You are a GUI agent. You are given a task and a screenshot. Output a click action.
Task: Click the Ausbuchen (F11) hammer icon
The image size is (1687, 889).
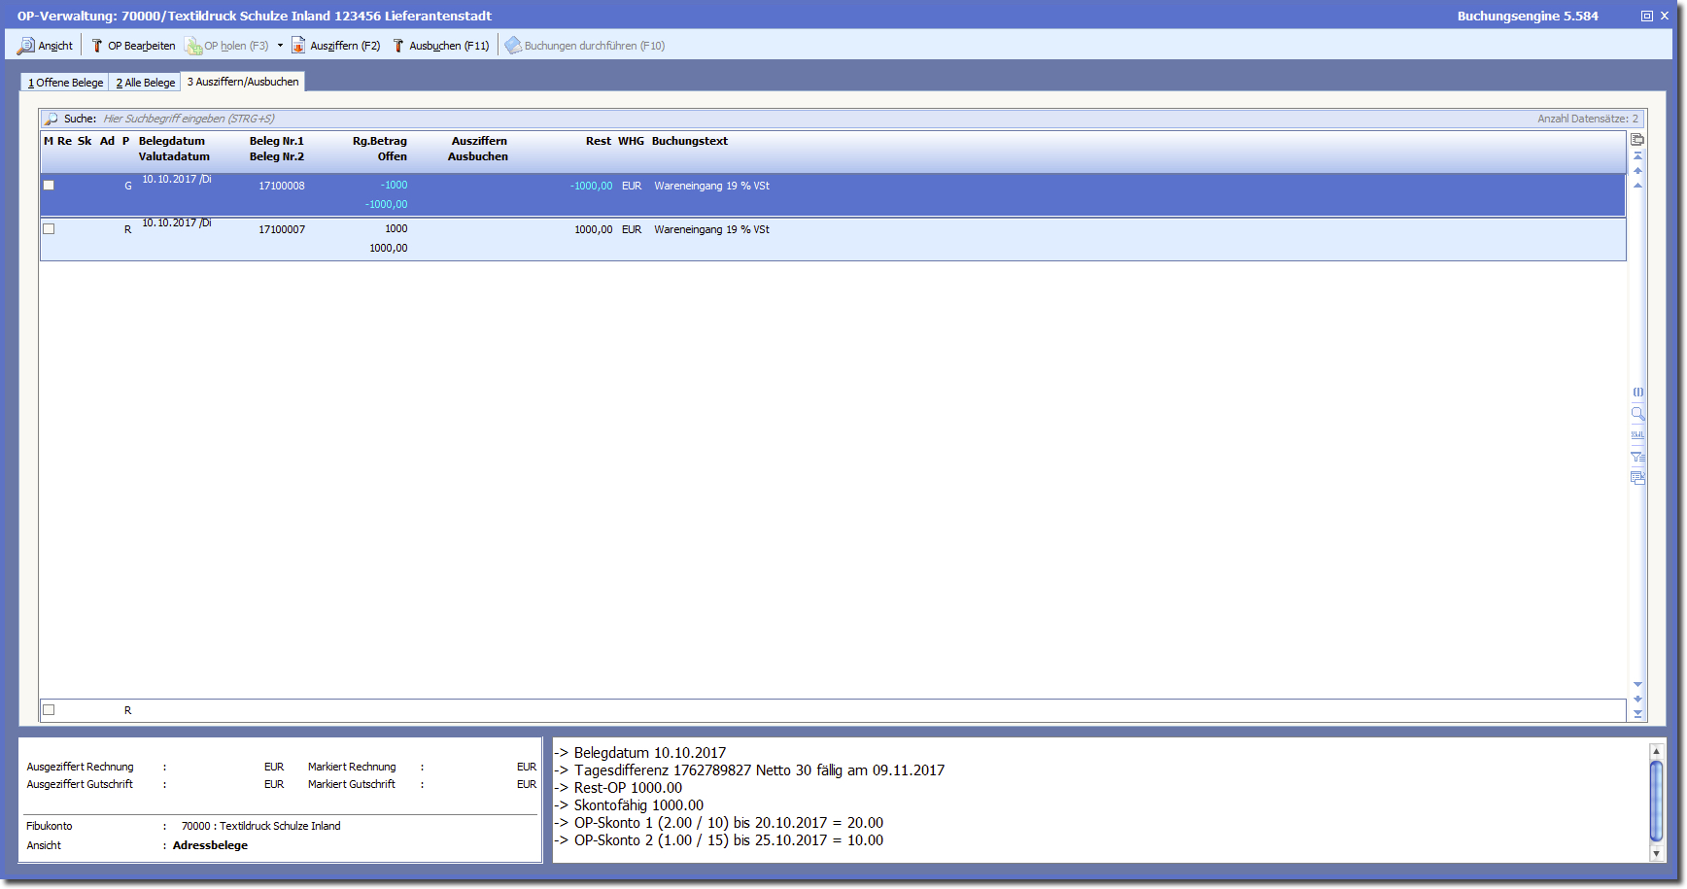pyautogui.click(x=398, y=46)
